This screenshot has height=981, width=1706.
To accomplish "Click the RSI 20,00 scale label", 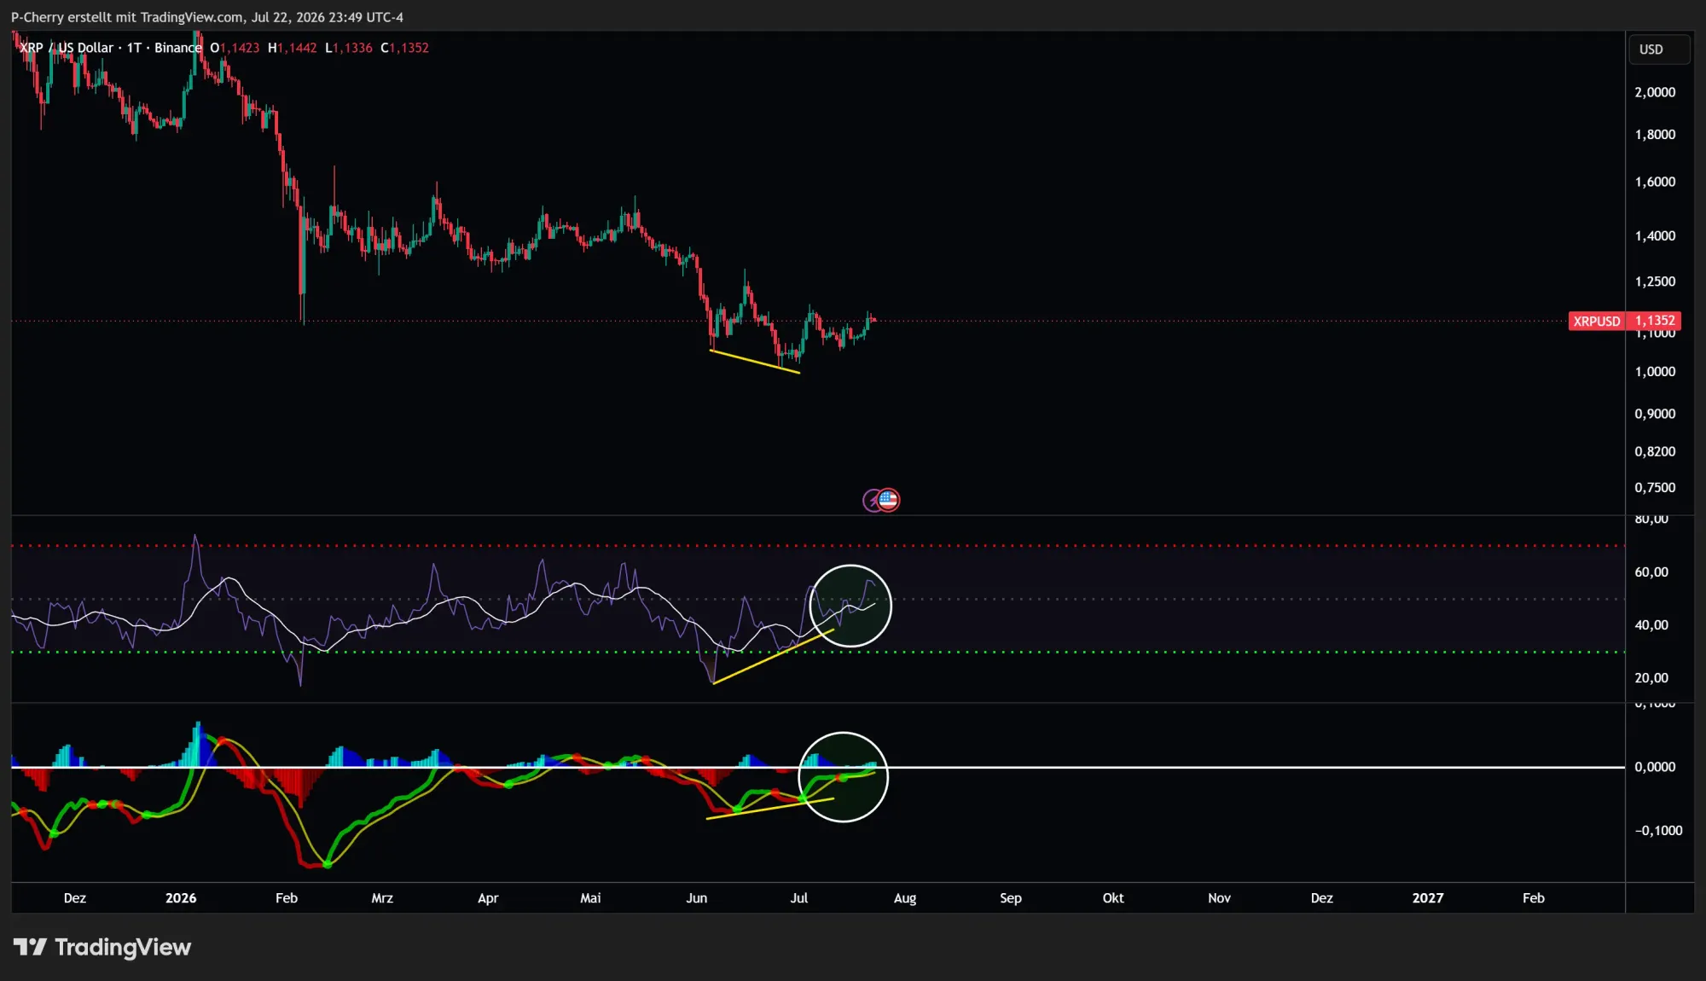I will pos(1651,678).
